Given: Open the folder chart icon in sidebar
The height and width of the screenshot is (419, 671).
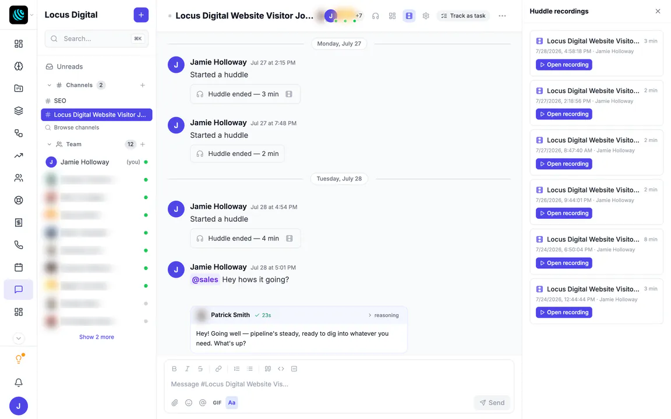Looking at the screenshot, I should pyautogui.click(x=19, y=88).
